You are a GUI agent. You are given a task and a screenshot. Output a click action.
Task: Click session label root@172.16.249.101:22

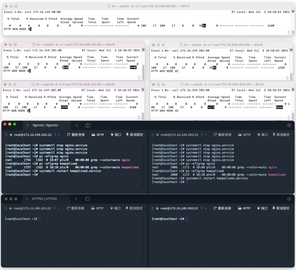click(x=33, y=135)
